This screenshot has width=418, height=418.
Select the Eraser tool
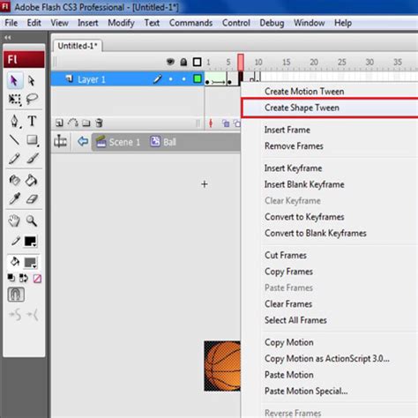tap(32, 199)
